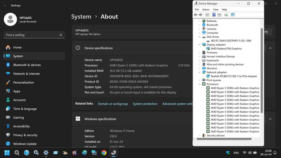This screenshot has width=281, height=158.
Task: Collapse the Processors tree node
Action: pos(200,84)
